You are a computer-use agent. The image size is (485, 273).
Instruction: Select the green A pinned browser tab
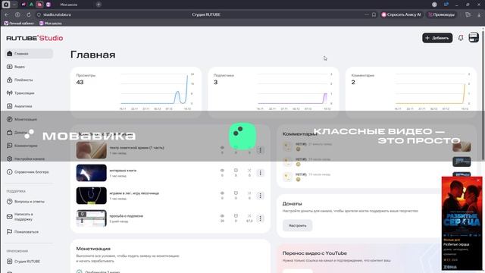click(31, 5)
